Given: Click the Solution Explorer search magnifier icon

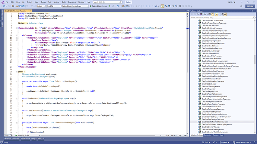Looking at the screenshot, I should [253, 17].
